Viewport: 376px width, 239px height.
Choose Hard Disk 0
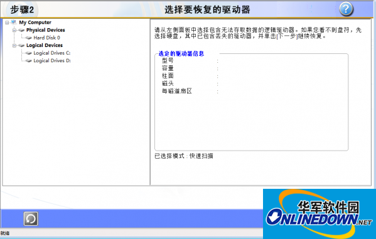click(x=46, y=38)
